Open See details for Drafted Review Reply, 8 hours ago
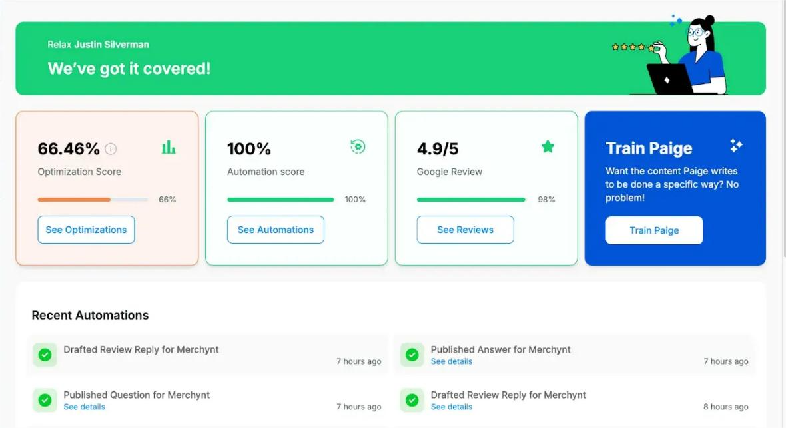 (x=451, y=407)
